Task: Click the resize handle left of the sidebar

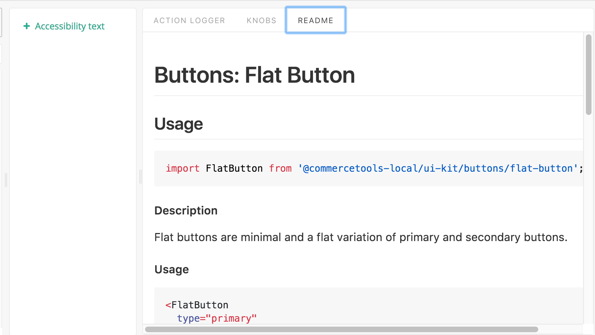Action: point(6,180)
